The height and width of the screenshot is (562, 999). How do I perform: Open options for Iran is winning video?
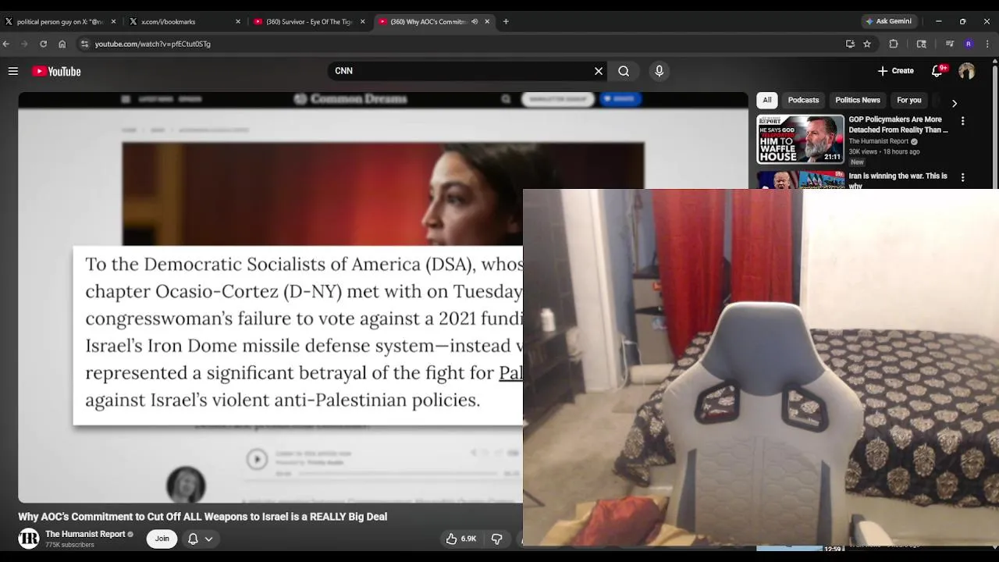click(x=962, y=177)
